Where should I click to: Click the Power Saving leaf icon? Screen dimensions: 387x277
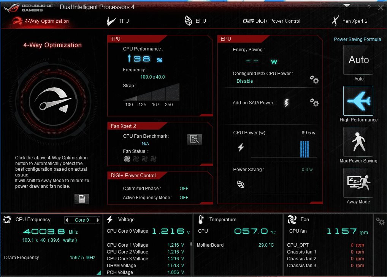click(241, 184)
